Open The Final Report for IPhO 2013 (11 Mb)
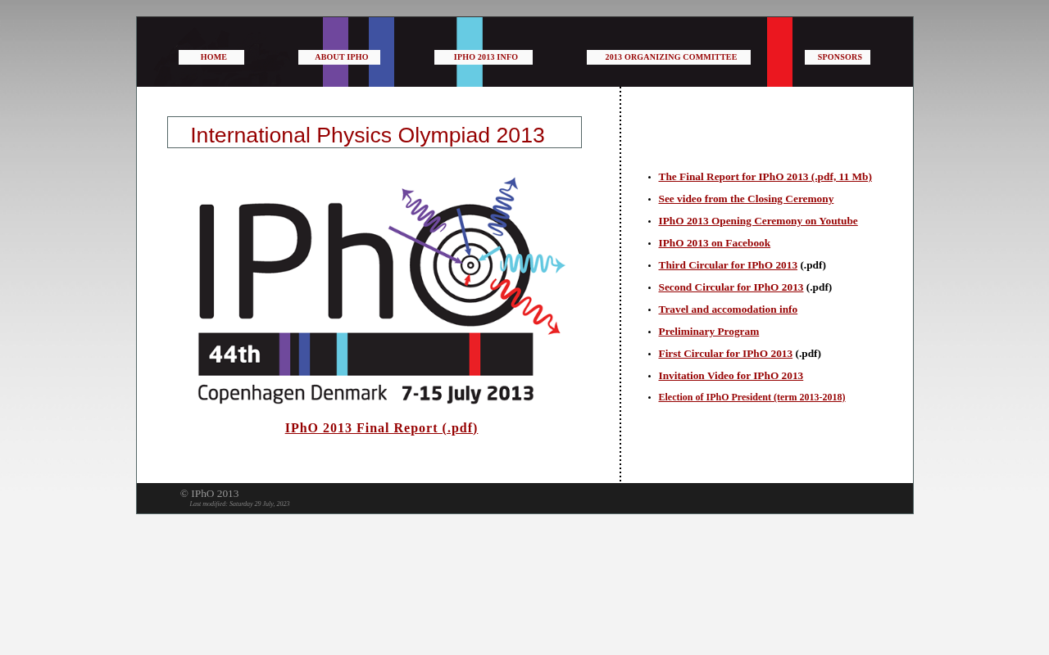The height and width of the screenshot is (655, 1049). pos(765,177)
